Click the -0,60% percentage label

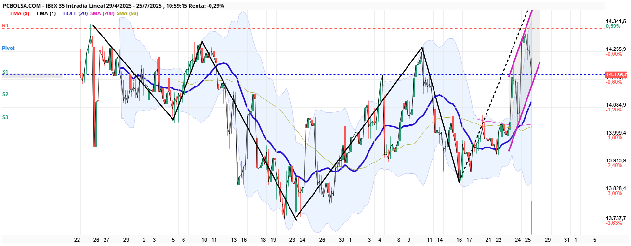tap(614, 82)
